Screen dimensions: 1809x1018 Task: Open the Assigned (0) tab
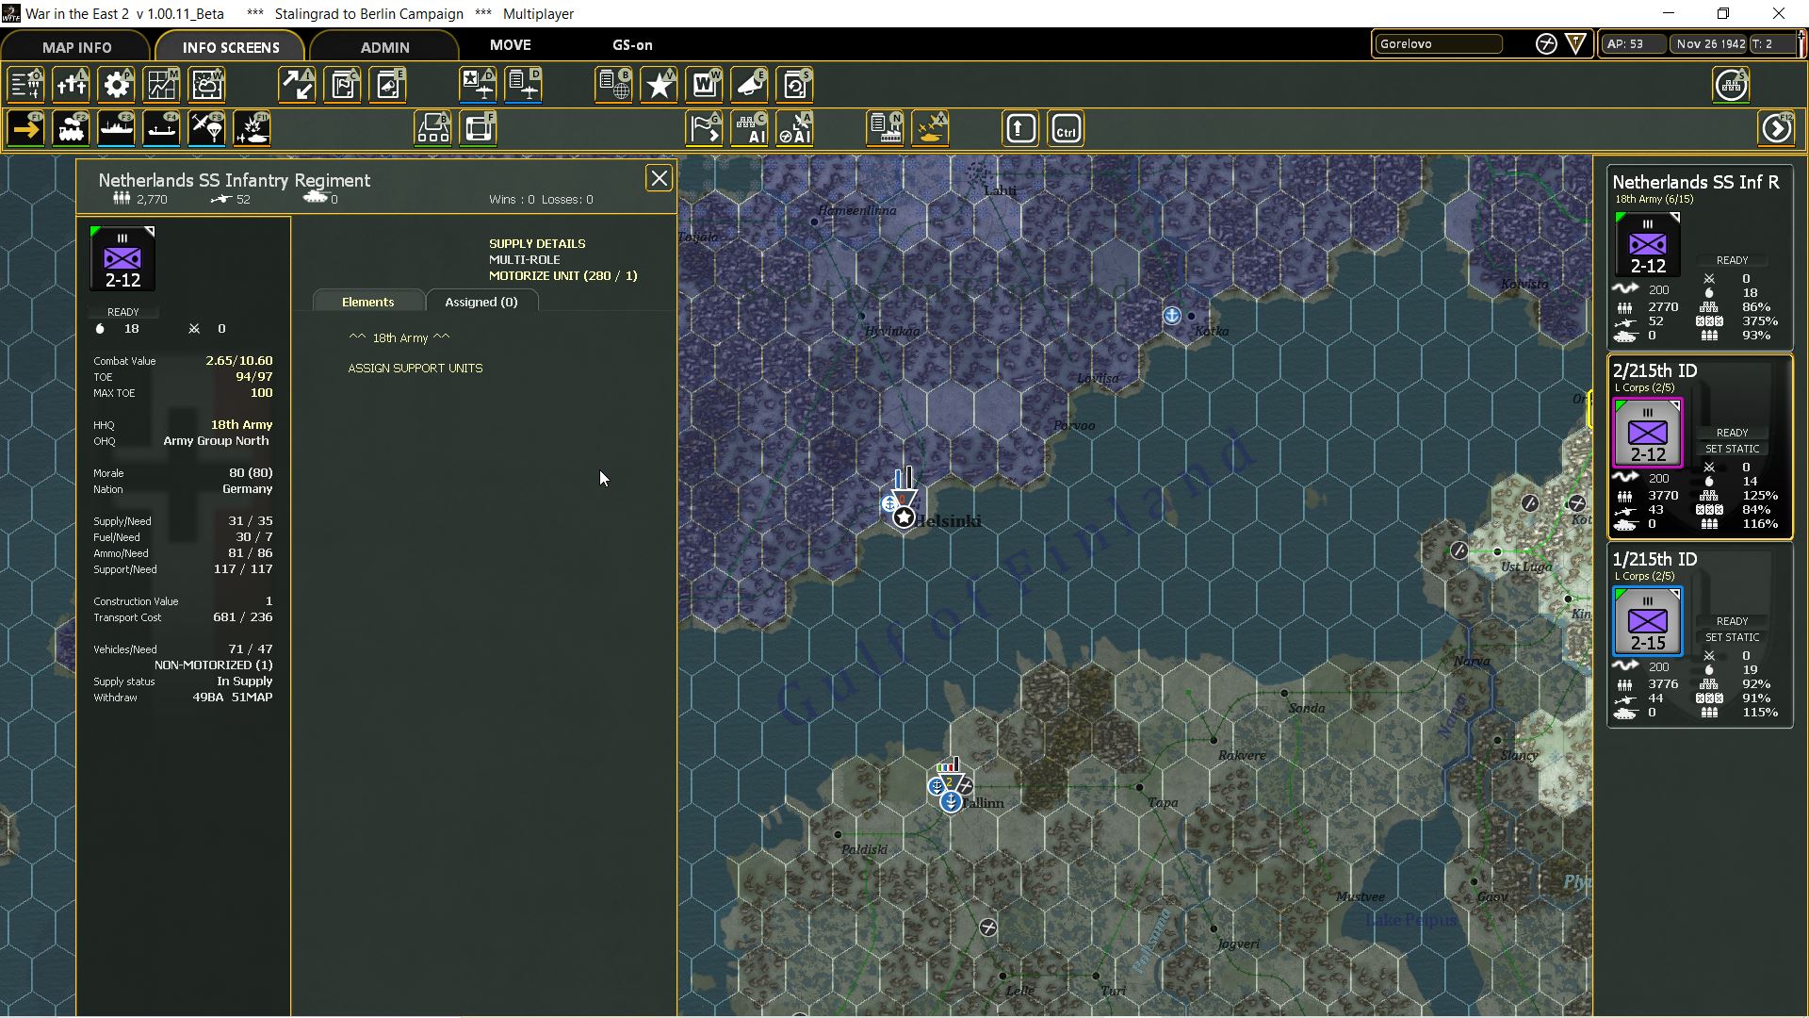click(481, 302)
